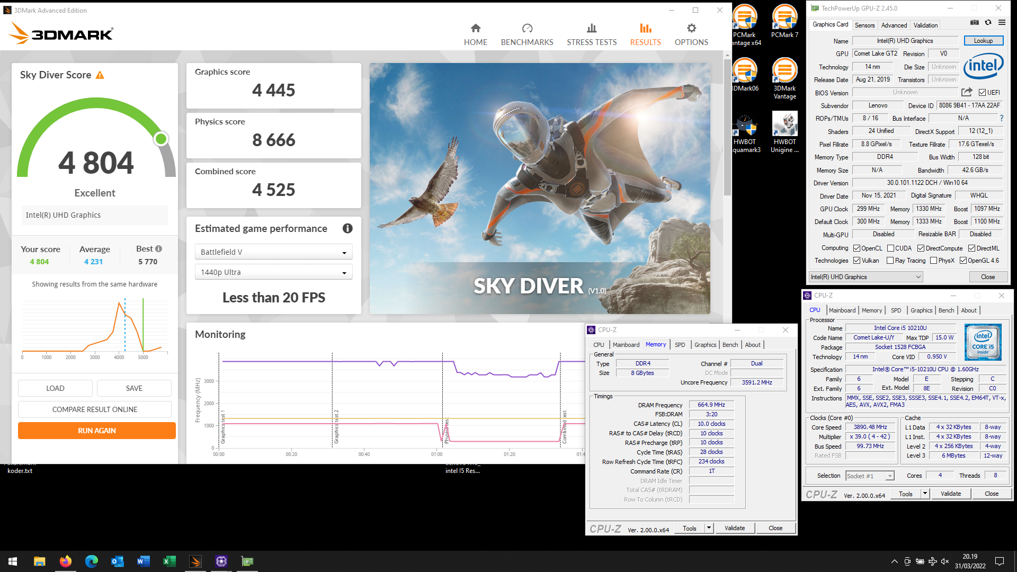Click Validate in the CPU-Z CPU window
The height and width of the screenshot is (572, 1017).
pyautogui.click(x=951, y=494)
